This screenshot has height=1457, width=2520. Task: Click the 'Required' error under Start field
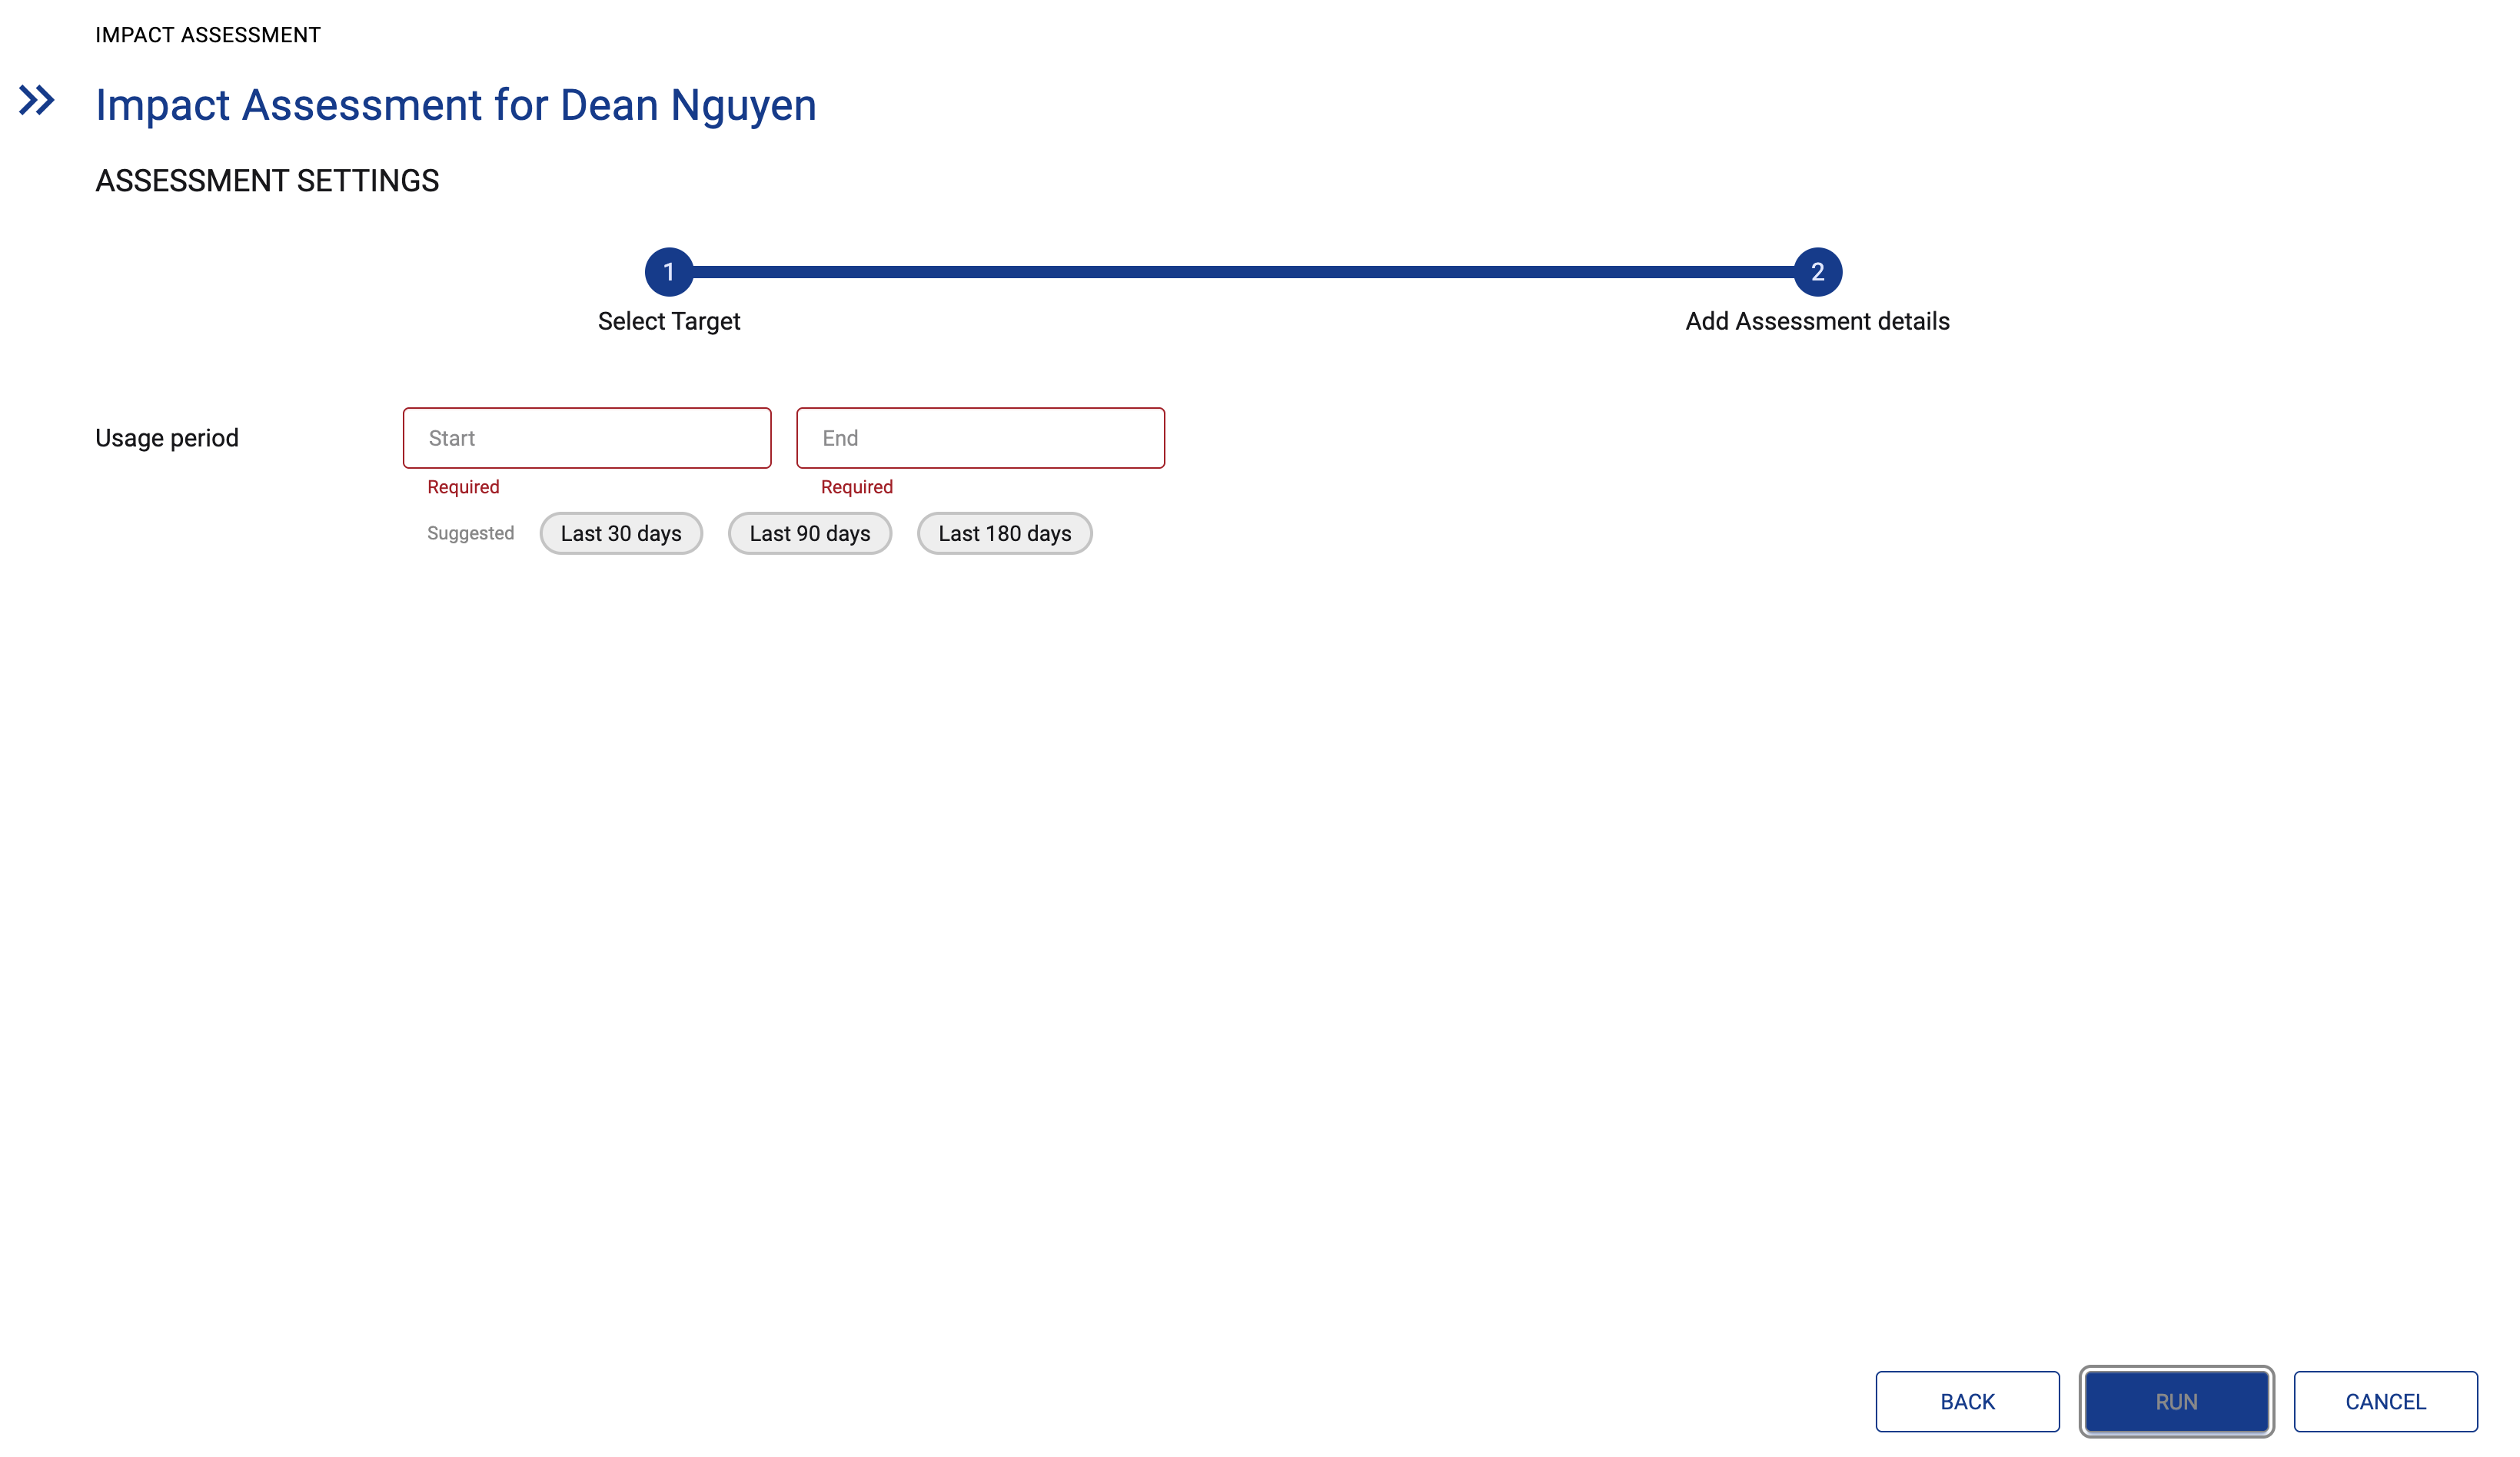pyautogui.click(x=463, y=486)
